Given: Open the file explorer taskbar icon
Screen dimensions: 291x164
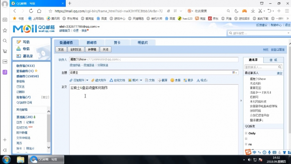Looking at the screenshot, I should 20,159.
